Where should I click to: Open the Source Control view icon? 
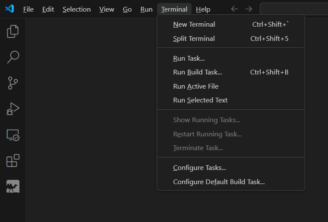point(13,83)
